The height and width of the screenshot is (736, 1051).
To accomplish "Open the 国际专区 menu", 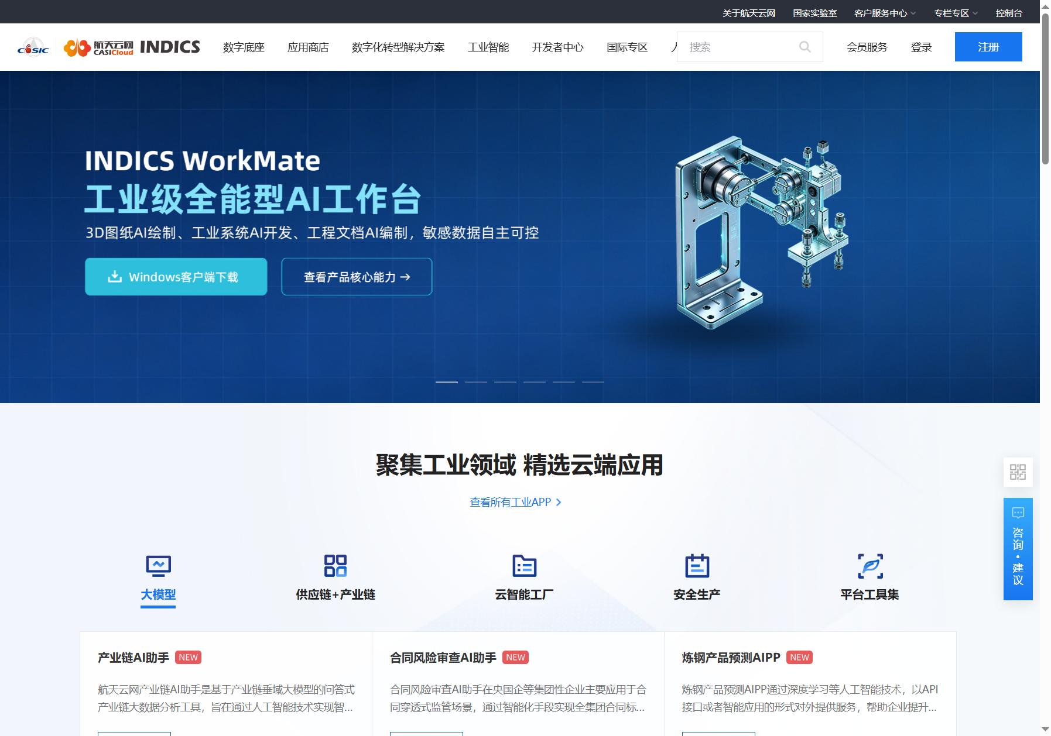I will point(627,47).
